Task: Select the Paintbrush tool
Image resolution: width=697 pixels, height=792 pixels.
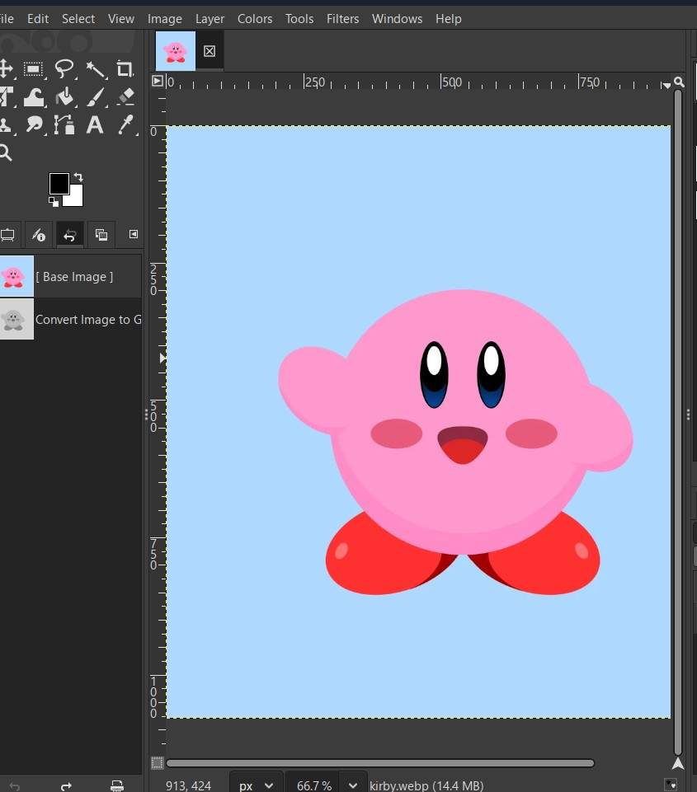Action: [x=96, y=96]
